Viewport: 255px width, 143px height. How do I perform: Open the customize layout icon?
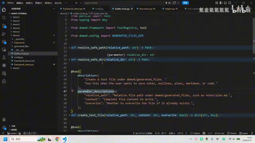tap(217, 3)
